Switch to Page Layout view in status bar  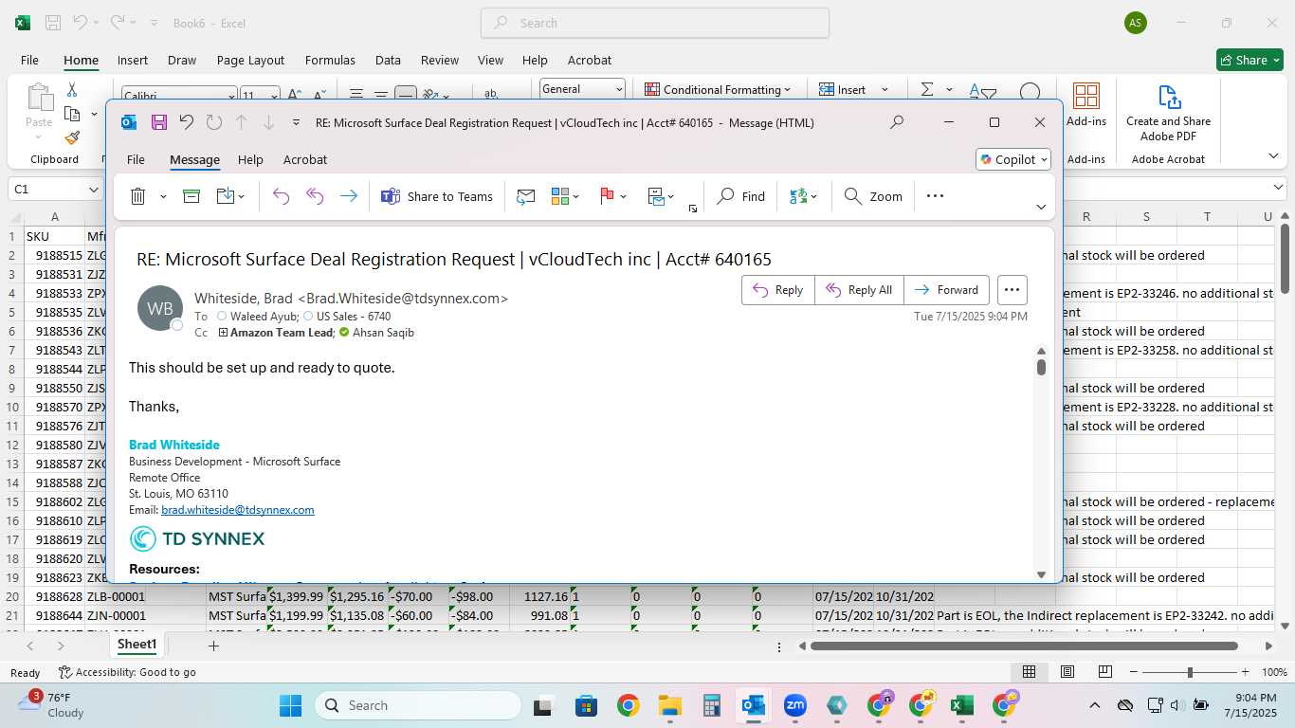(x=1067, y=672)
